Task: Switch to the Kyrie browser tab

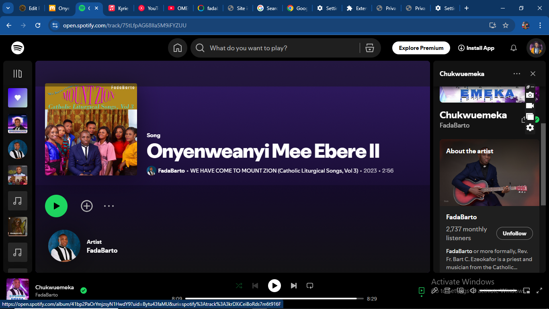Action: point(119,8)
